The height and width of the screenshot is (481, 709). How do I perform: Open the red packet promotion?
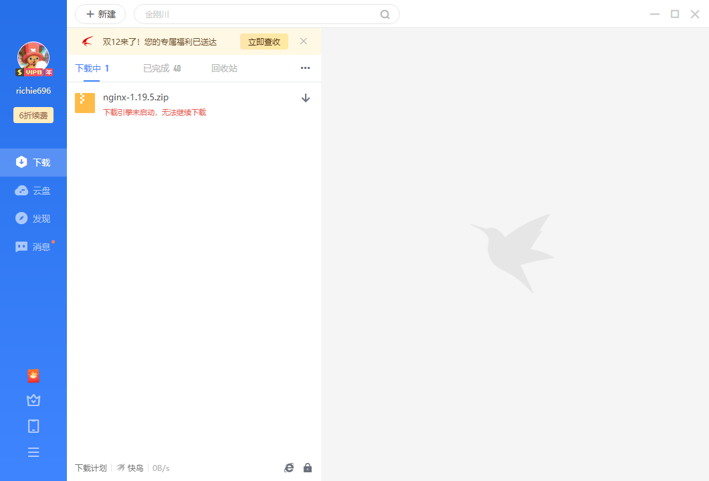[x=33, y=375]
